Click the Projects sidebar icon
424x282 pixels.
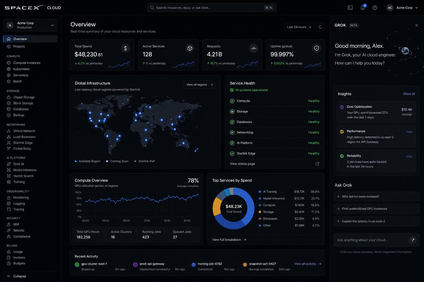(x=9, y=47)
